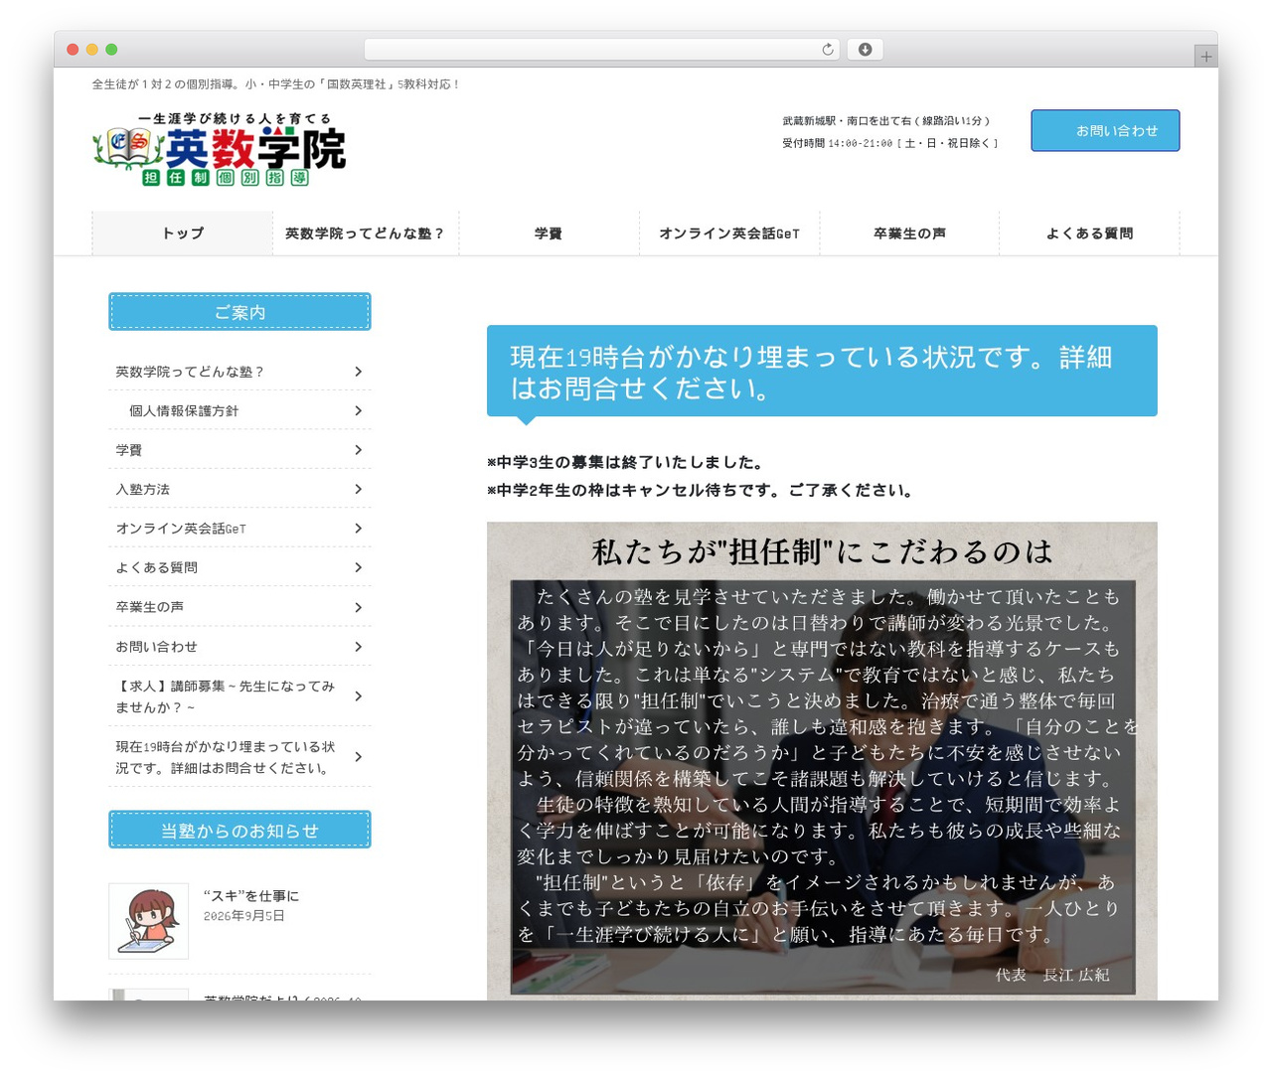Click thumbnail of girl drawing on tablet
The height and width of the screenshot is (1077, 1272).
tap(148, 921)
